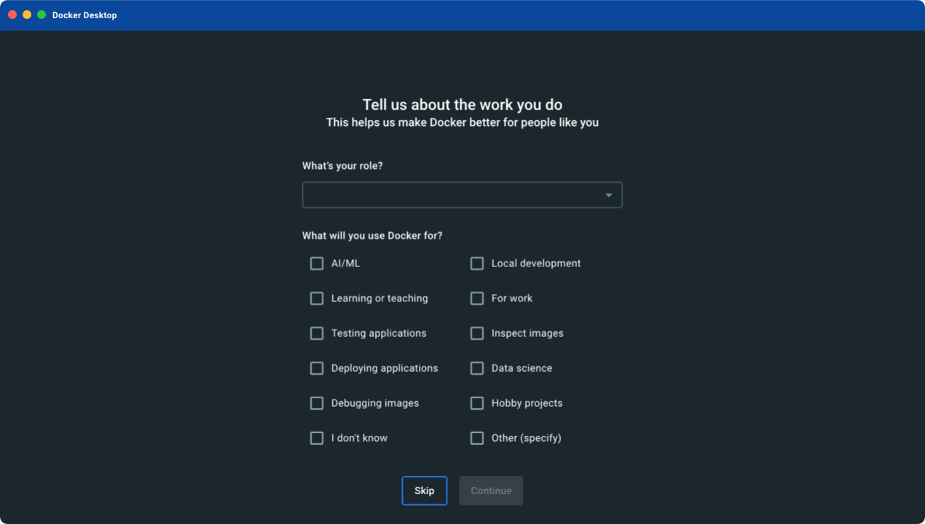Click the 'This helps us make Docker better' subtitle
The width and height of the screenshot is (925, 524).
462,122
